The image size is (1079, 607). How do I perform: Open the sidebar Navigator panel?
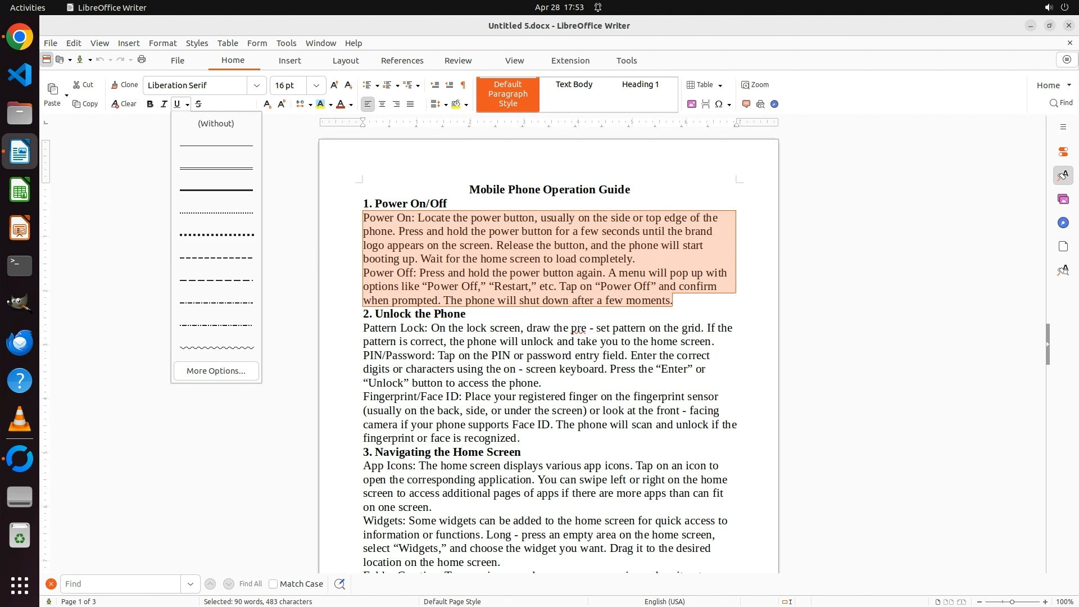(x=1063, y=223)
